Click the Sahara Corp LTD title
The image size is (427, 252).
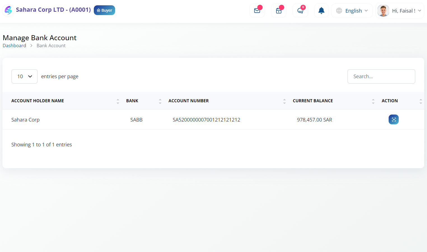pyautogui.click(x=53, y=10)
